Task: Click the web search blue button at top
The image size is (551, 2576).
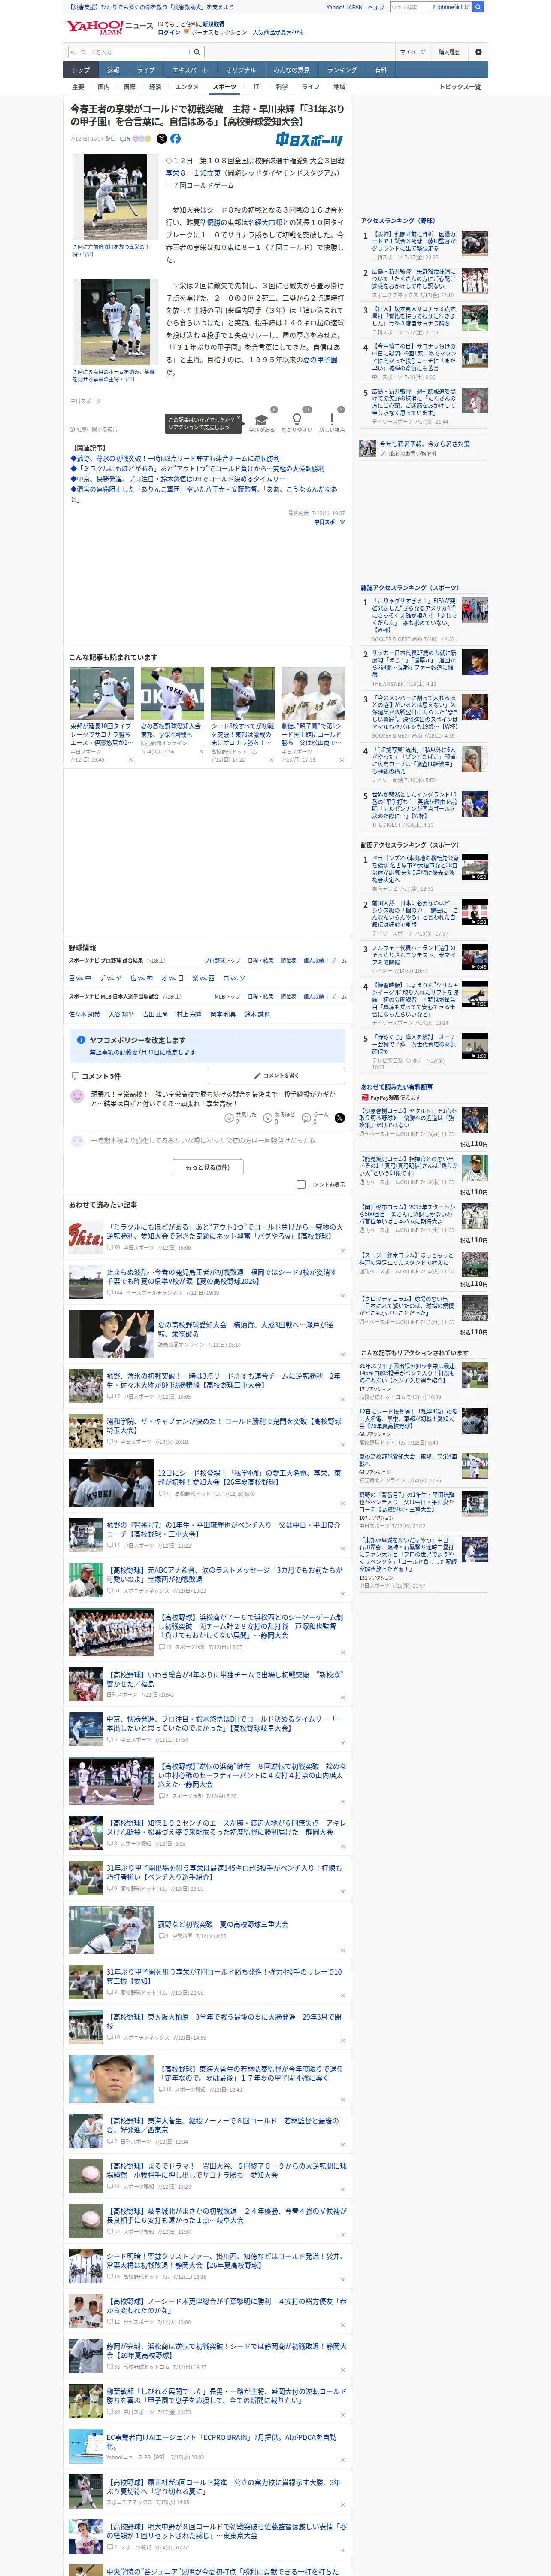Action: (478, 7)
